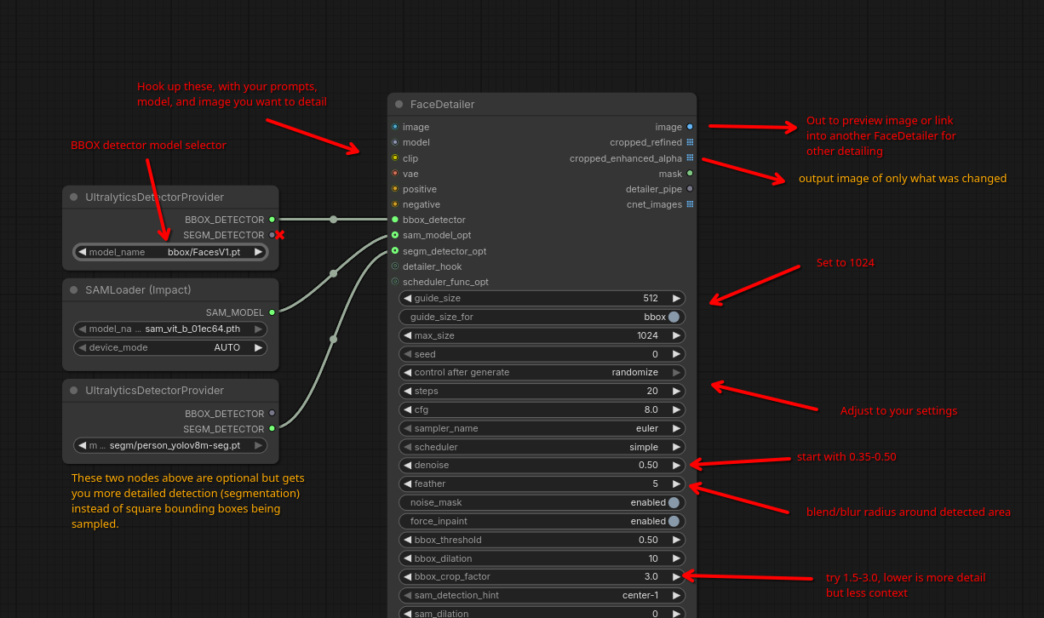Screen dimensions: 1044x618
Task: Open the device_mode AUTO dropdown
Action: pyautogui.click(x=170, y=347)
